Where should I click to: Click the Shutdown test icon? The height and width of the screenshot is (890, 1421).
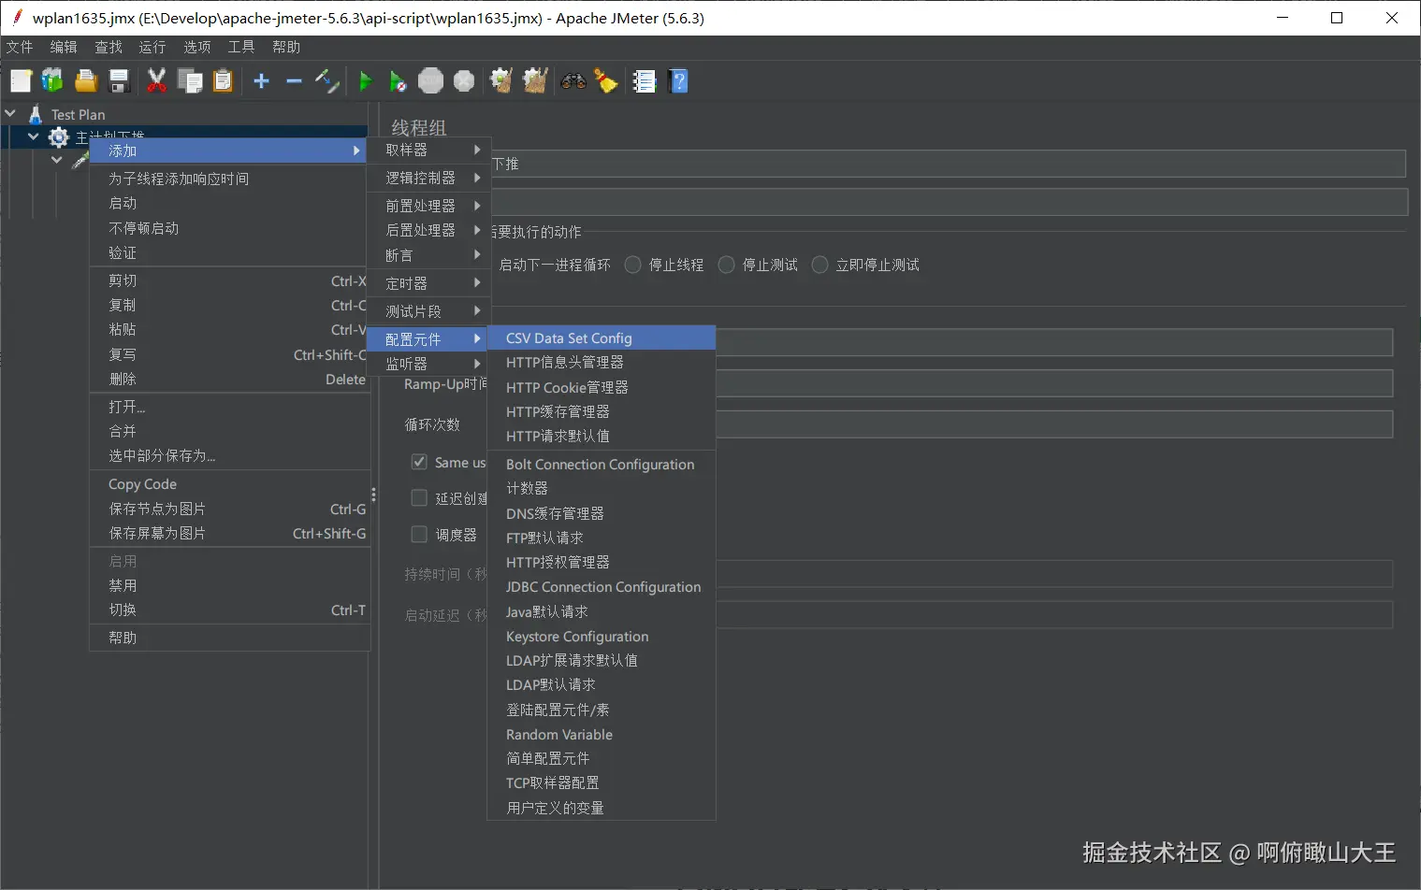(464, 81)
